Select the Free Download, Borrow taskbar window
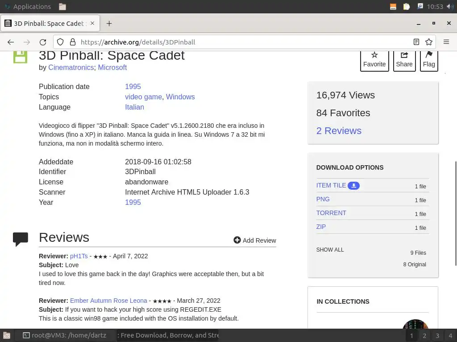Viewport: 457px width, 342px height. pos(168,335)
